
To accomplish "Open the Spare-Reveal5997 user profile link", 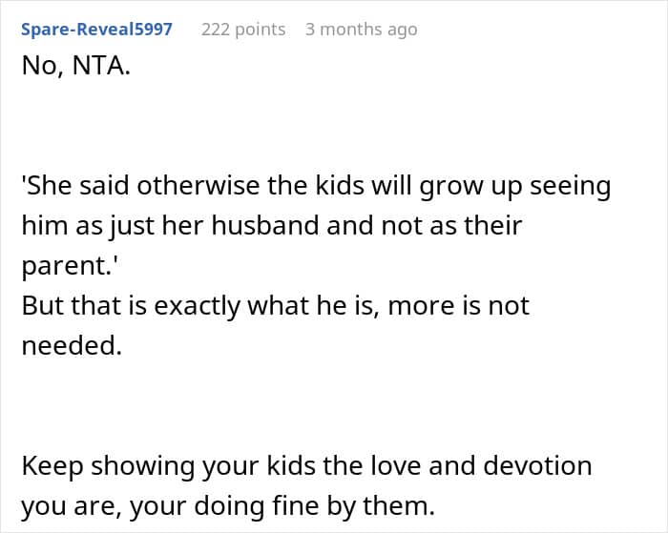I will pos(96,30).
